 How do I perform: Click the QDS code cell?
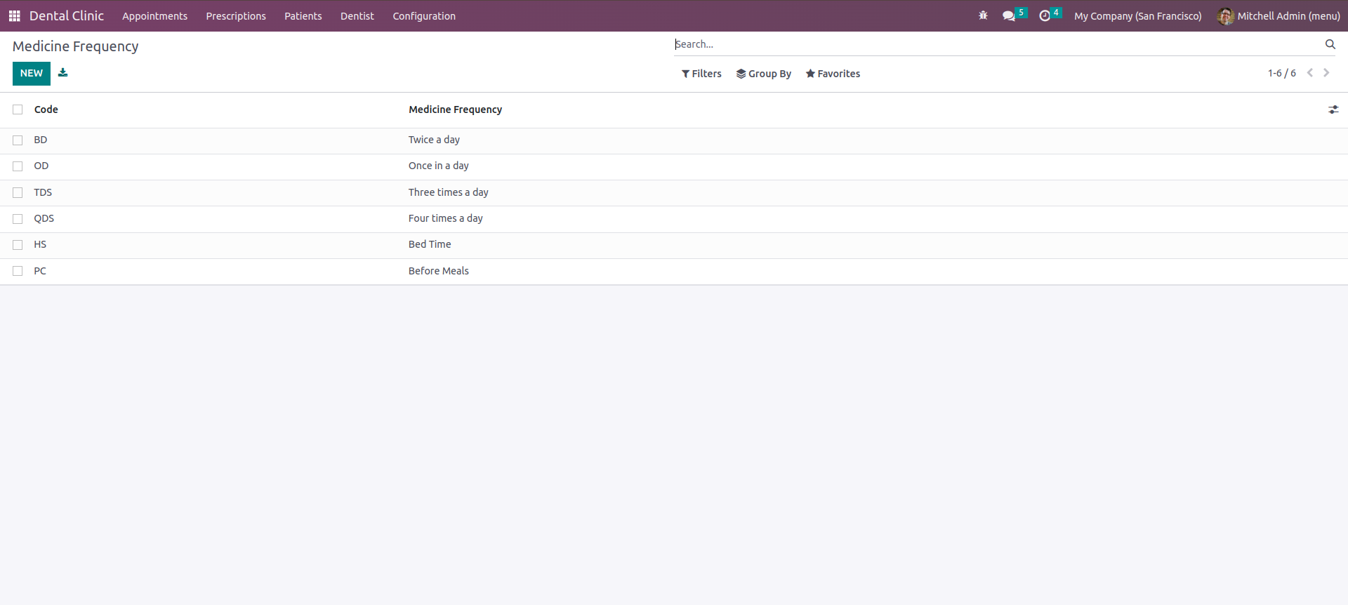tap(44, 218)
